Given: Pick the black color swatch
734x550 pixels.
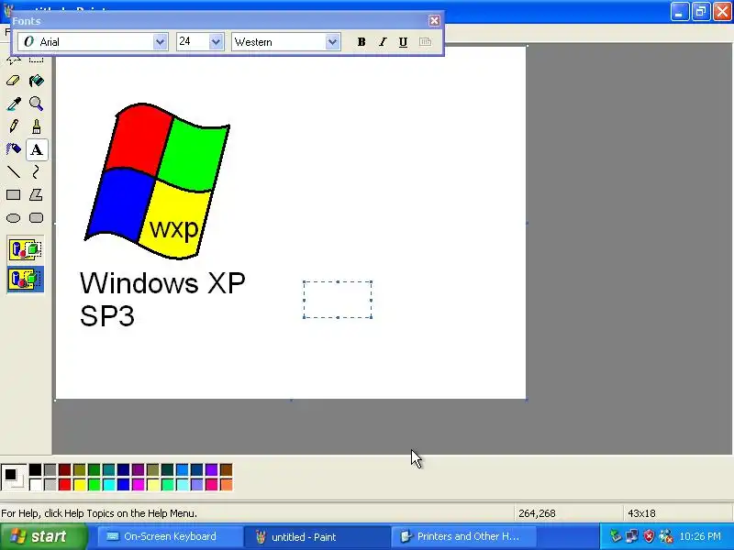Looking at the screenshot, I should pyautogui.click(x=35, y=469).
